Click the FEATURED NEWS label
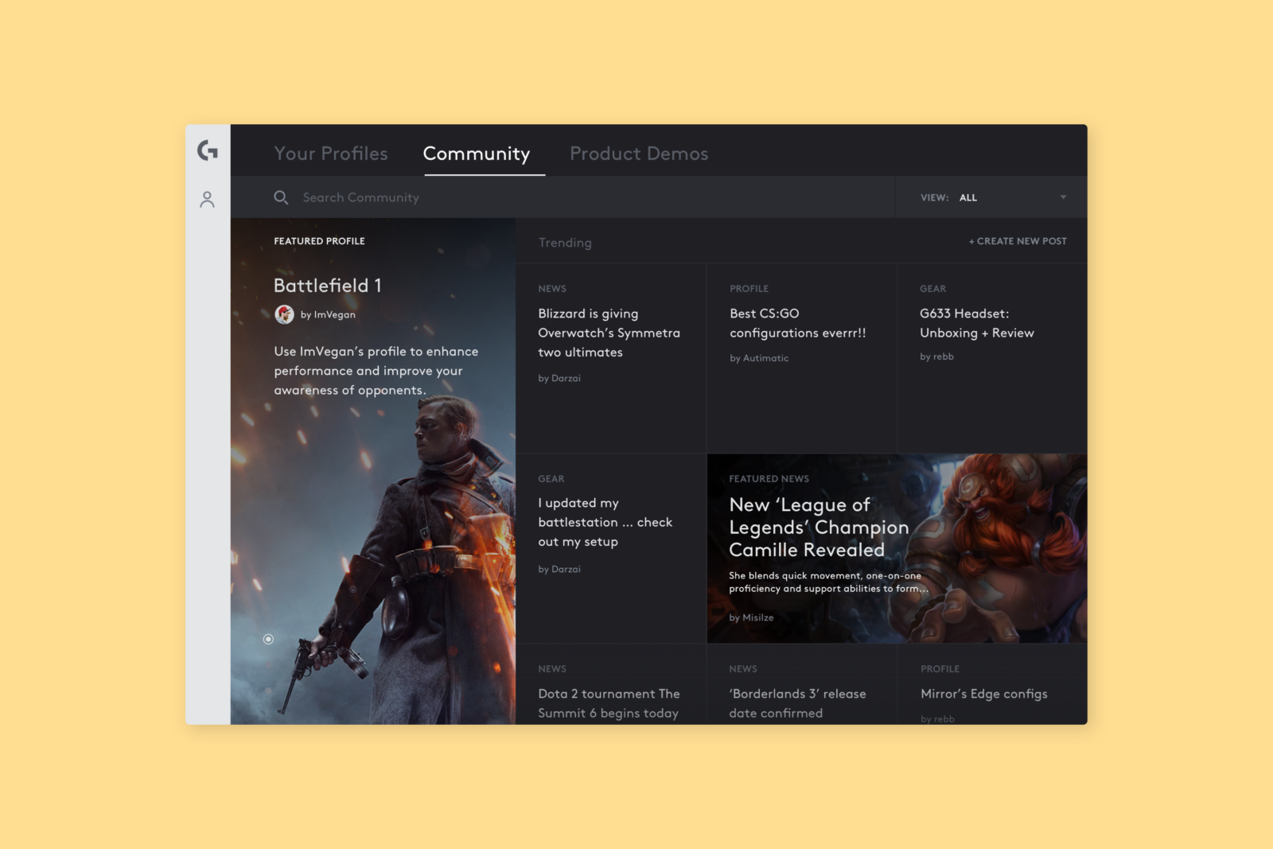Image resolution: width=1273 pixels, height=849 pixels. 769,479
